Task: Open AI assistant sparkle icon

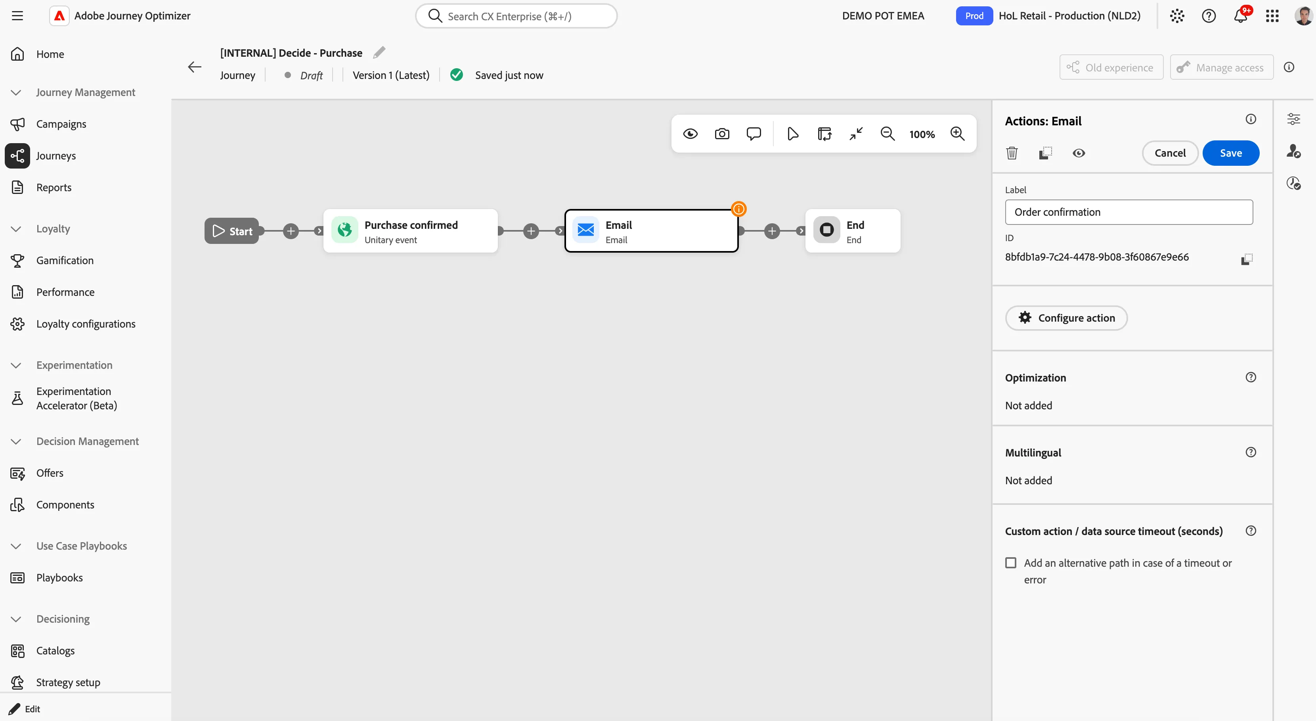Action: tap(1177, 16)
